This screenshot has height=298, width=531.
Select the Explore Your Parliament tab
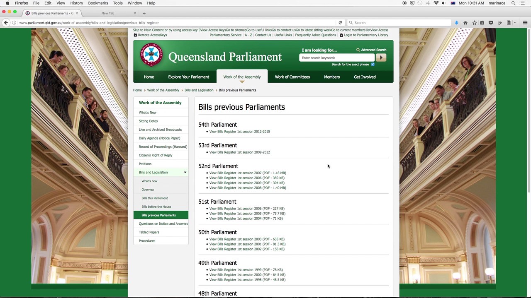coord(188,77)
